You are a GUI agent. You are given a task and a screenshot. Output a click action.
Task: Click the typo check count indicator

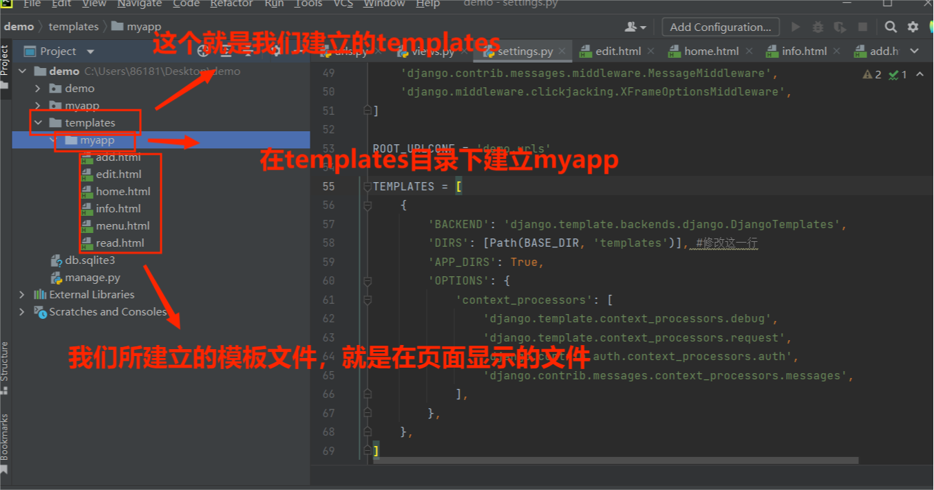(x=898, y=74)
